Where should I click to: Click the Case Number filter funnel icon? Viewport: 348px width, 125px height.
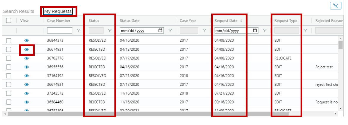(x=78, y=30)
